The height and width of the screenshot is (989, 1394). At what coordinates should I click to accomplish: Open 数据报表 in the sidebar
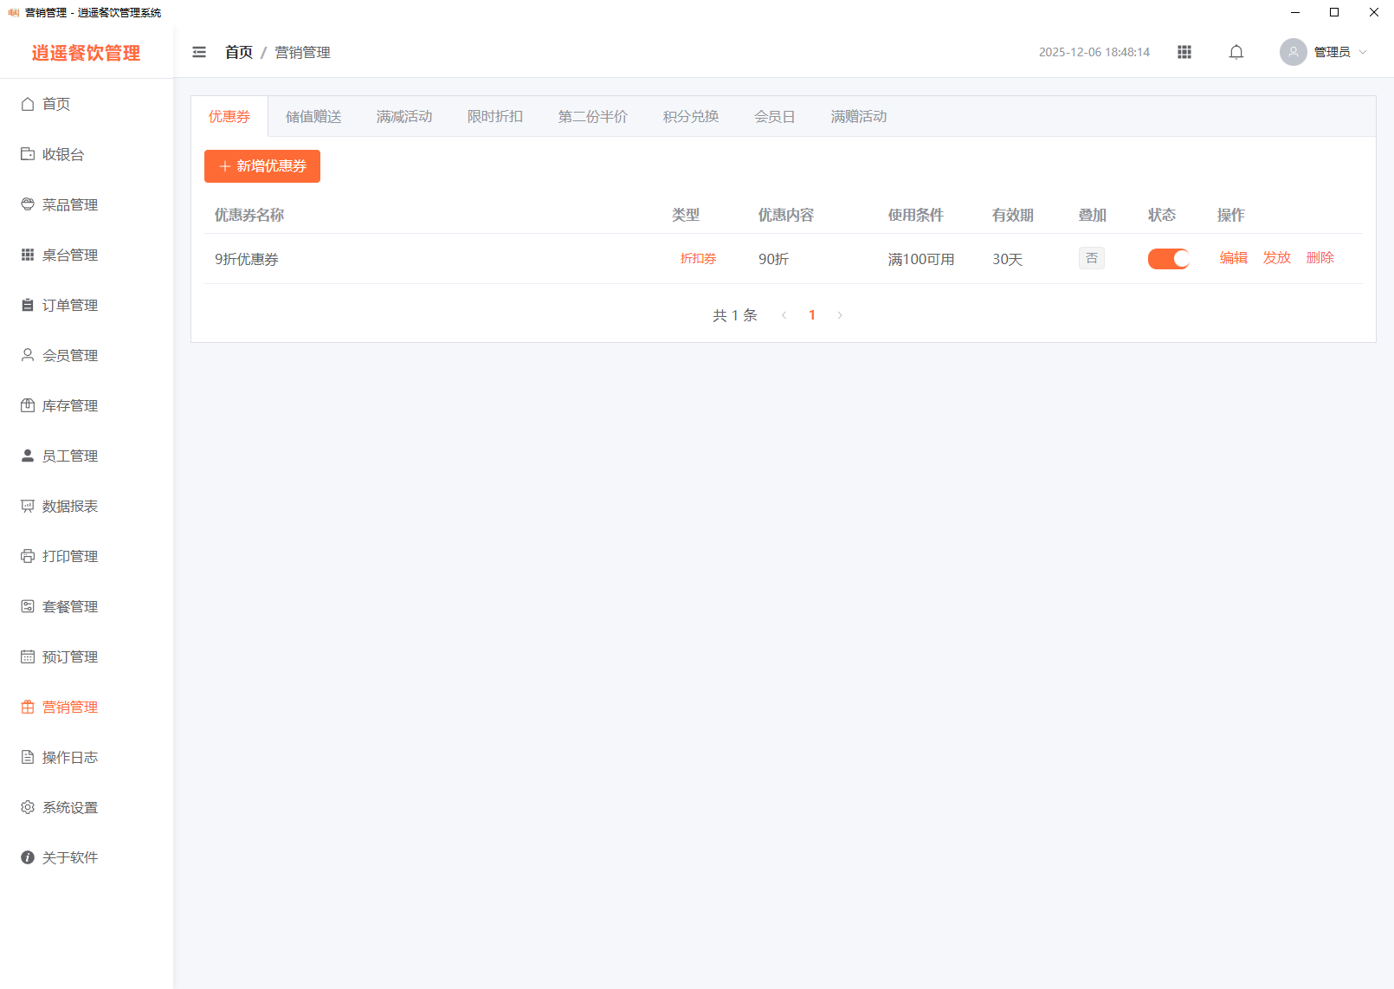[69, 506]
